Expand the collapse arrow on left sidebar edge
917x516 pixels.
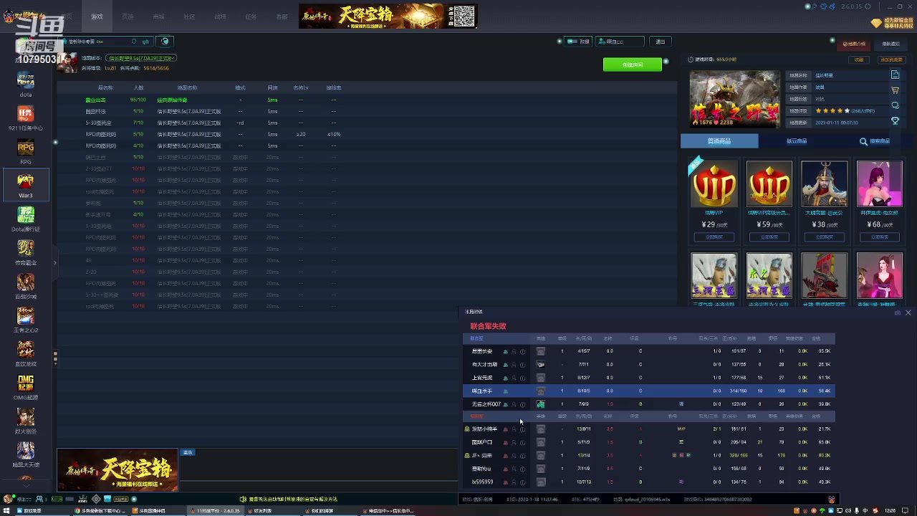[x=54, y=263]
